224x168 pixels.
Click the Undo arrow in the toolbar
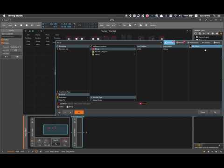[x=114, y=25]
